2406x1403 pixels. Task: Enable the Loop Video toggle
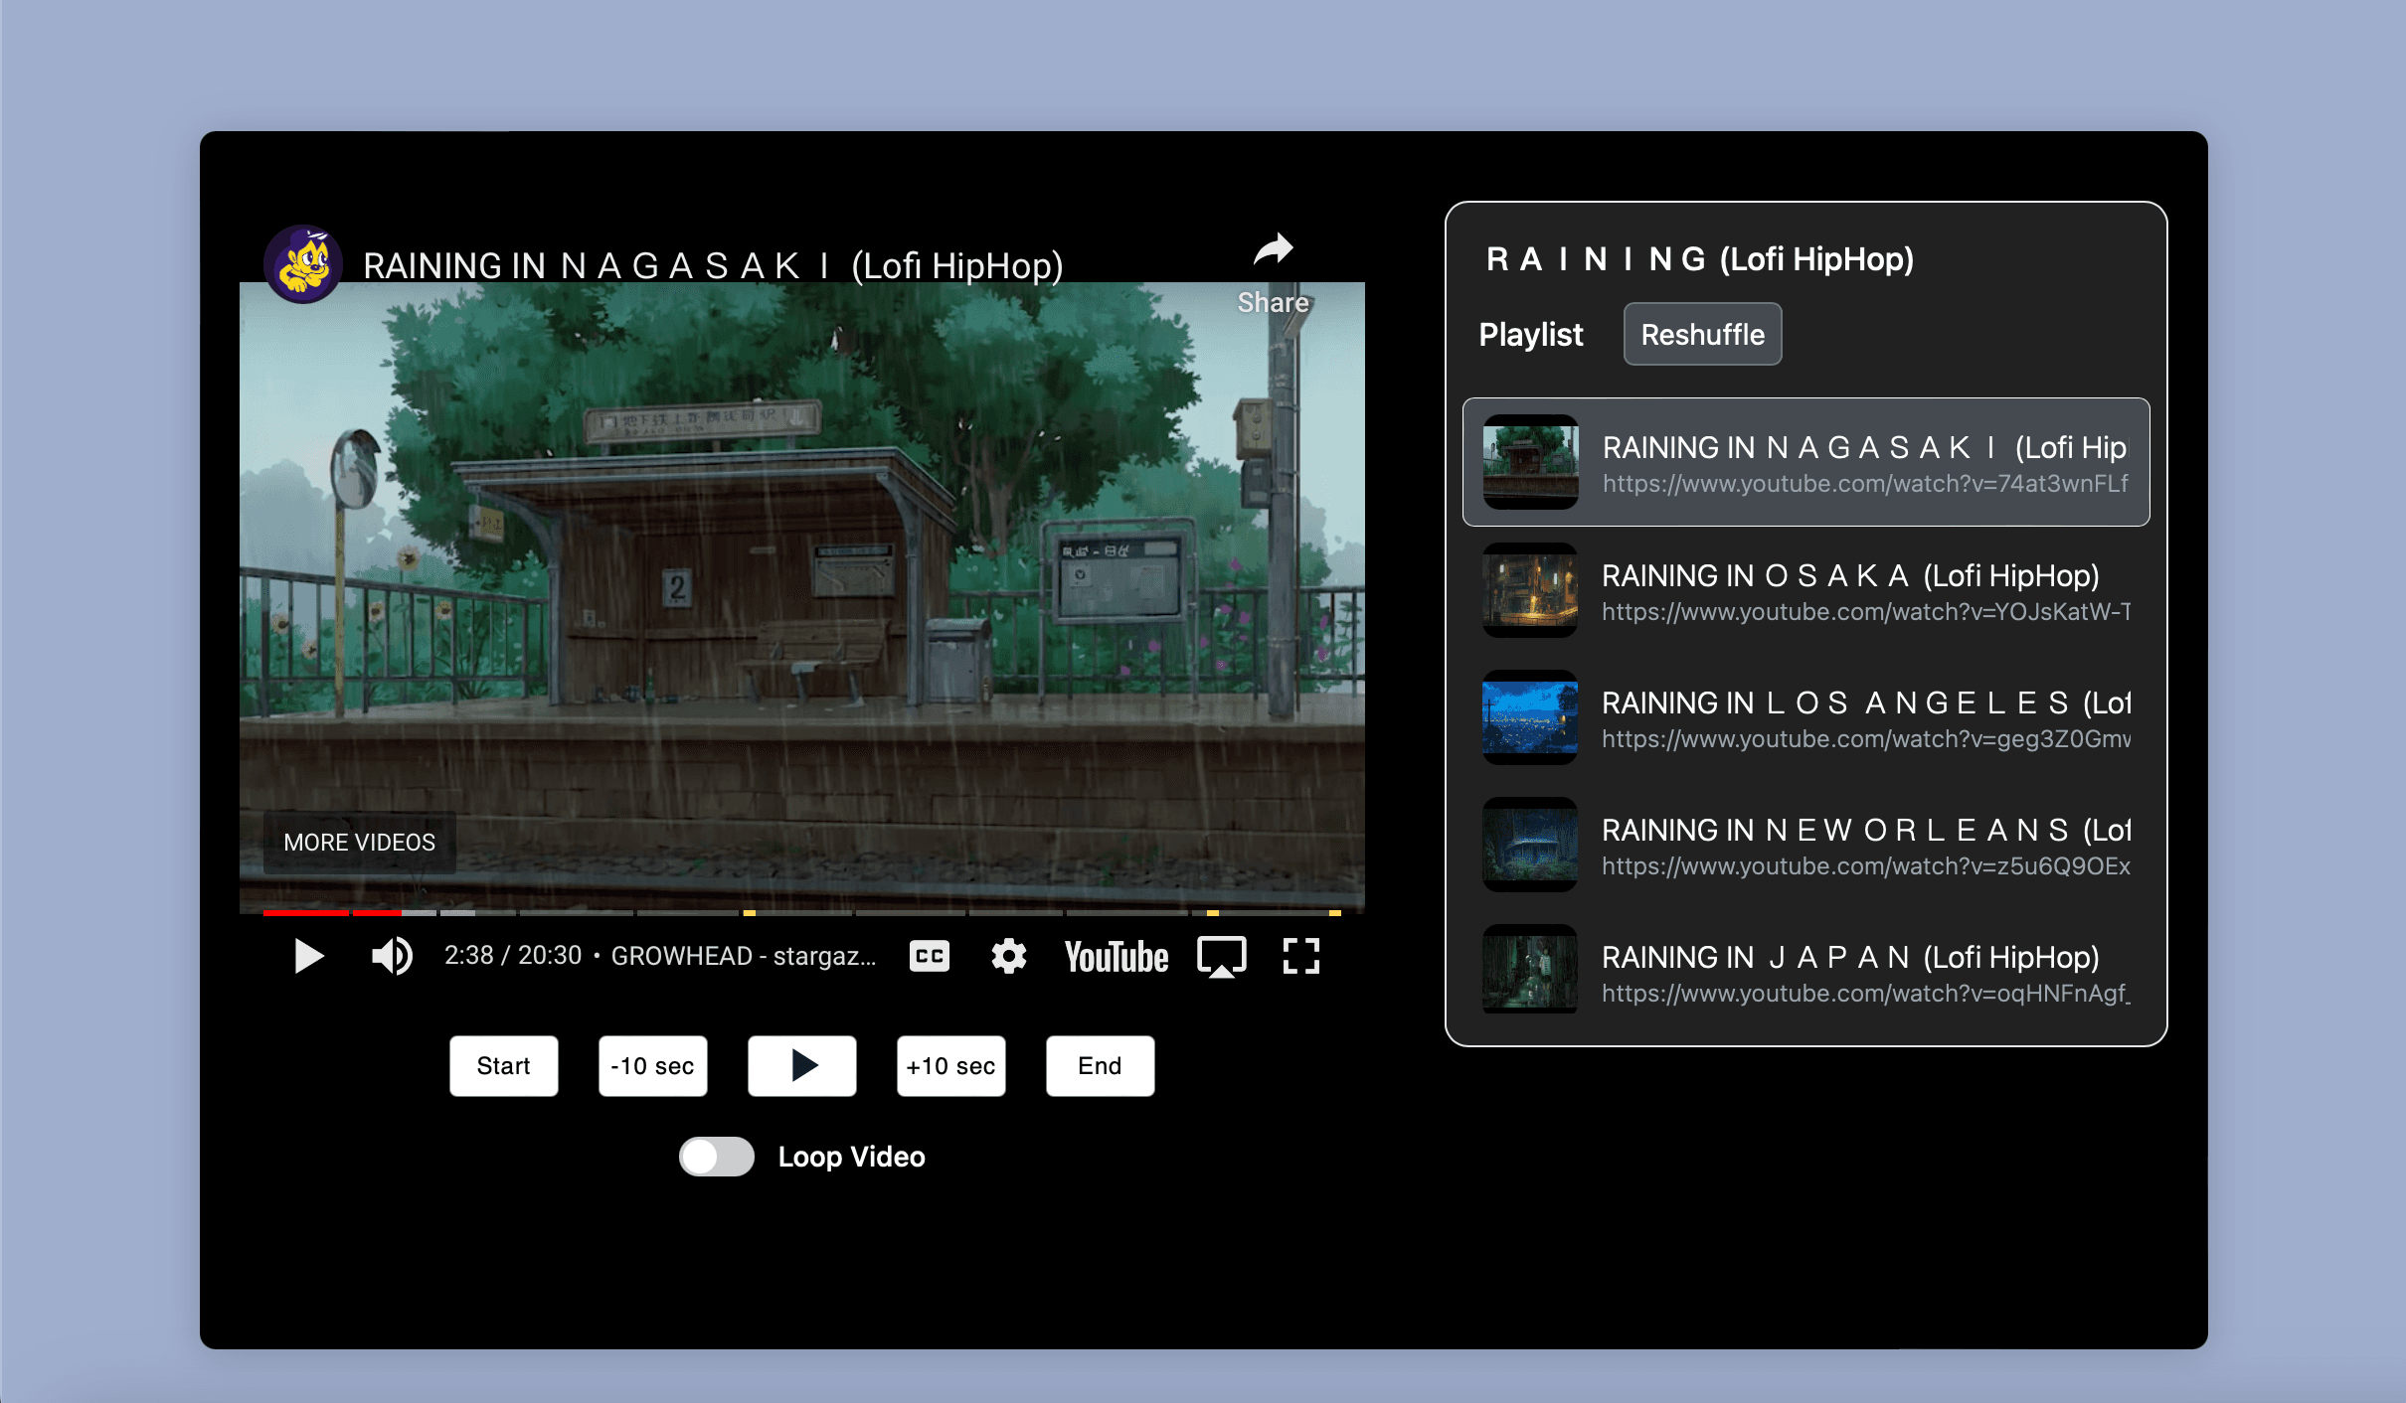716,1157
